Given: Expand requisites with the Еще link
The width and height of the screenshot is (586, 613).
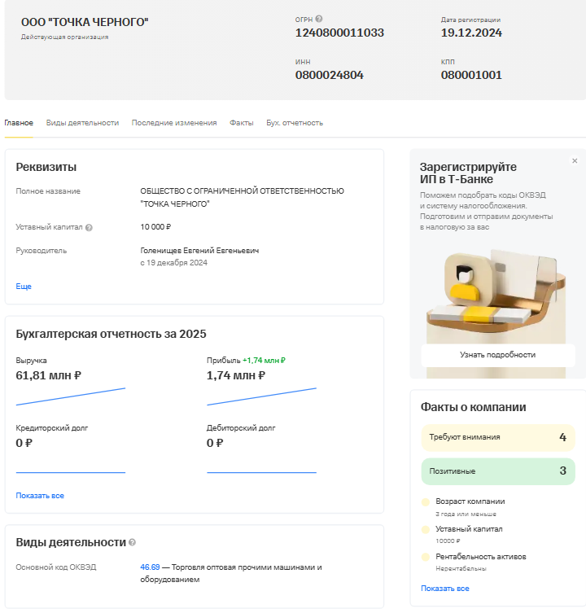Looking at the screenshot, I should 24,287.
